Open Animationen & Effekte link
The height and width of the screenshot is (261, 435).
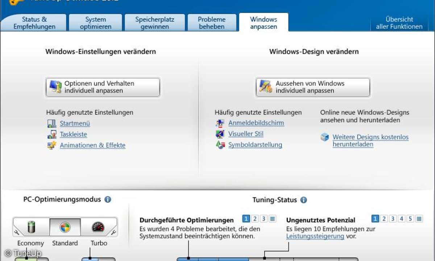(x=92, y=145)
